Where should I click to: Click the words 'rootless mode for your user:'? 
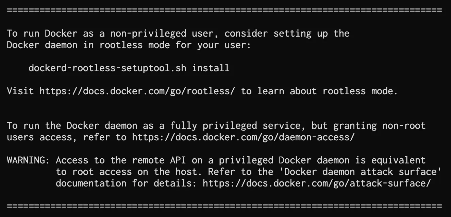pos(175,45)
